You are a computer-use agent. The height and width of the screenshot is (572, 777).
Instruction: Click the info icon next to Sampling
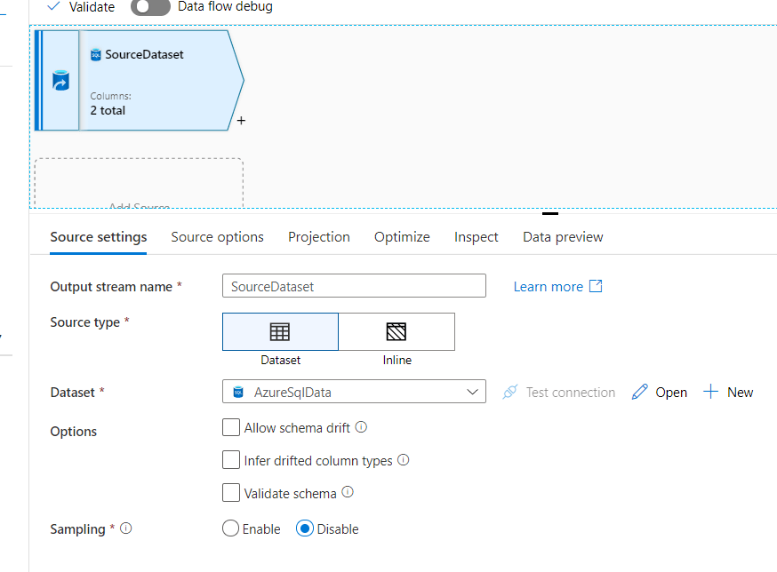pos(126,528)
